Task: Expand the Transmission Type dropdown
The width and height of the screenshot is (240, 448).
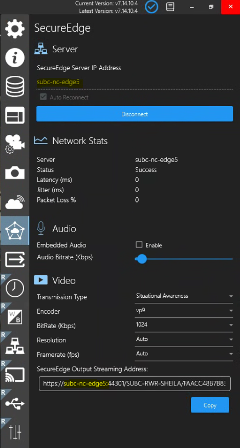Action: tap(184, 296)
